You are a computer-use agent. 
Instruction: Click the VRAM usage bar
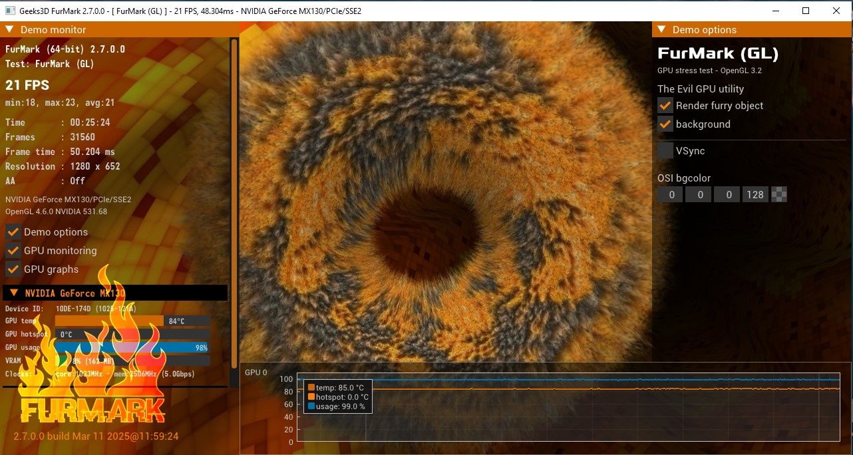[132, 361]
